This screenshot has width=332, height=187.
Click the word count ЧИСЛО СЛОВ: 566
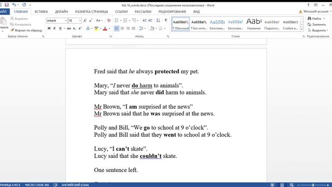pos(37,185)
